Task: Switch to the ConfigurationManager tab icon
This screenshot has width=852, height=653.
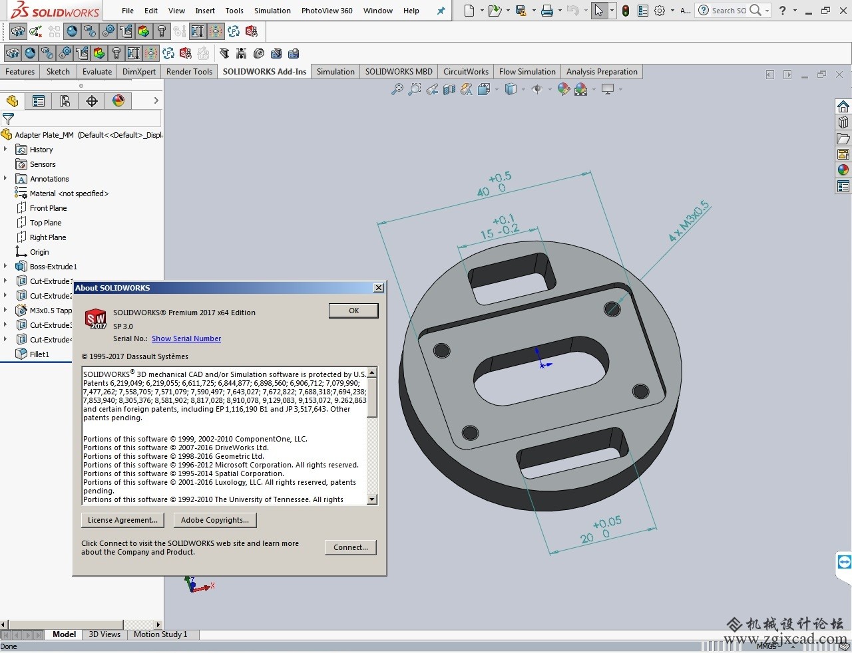Action: (x=65, y=101)
